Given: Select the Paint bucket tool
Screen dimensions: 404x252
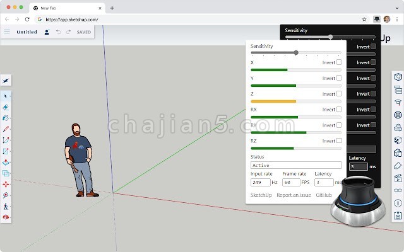Looking at the screenshot, I should tap(6, 118).
